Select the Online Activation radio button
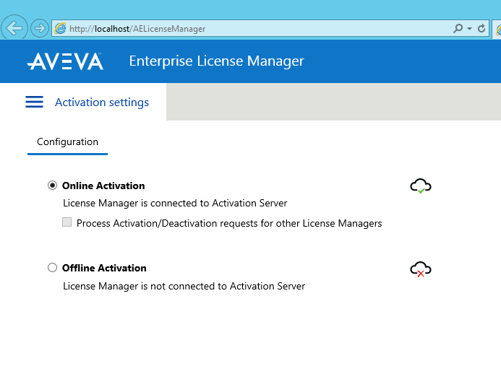501x366 pixels. (x=52, y=186)
